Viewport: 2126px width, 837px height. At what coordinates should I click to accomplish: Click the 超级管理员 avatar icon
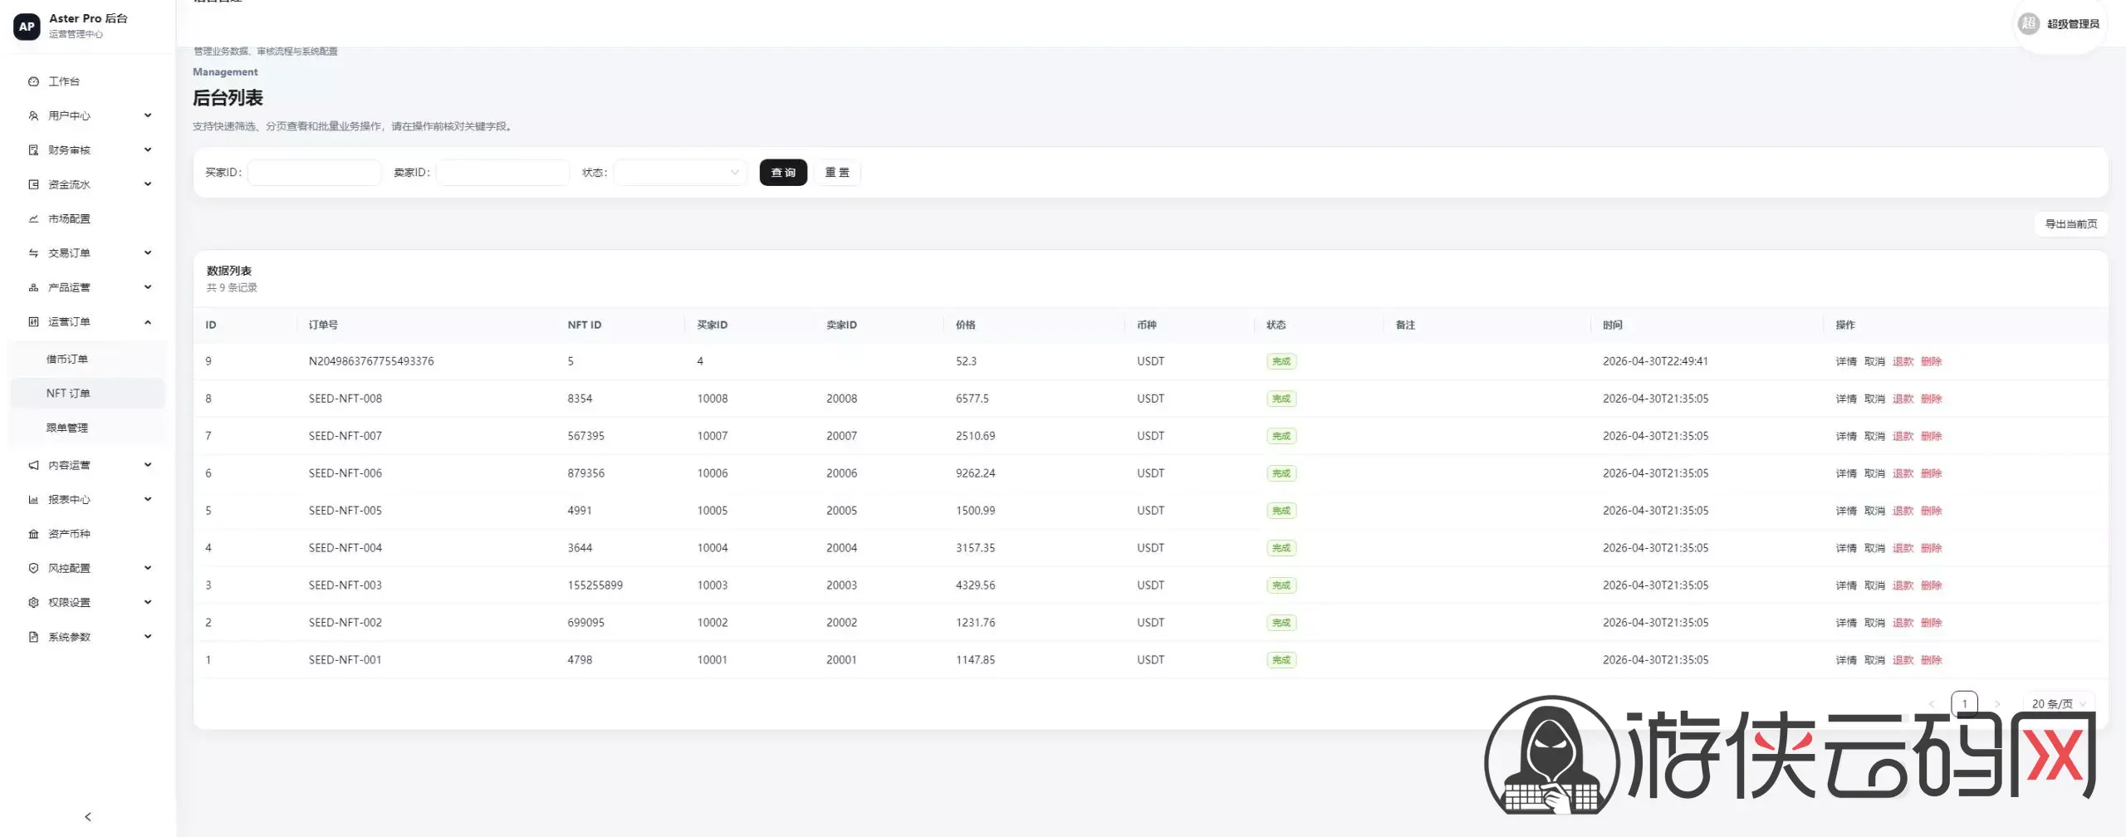pyautogui.click(x=2029, y=23)
